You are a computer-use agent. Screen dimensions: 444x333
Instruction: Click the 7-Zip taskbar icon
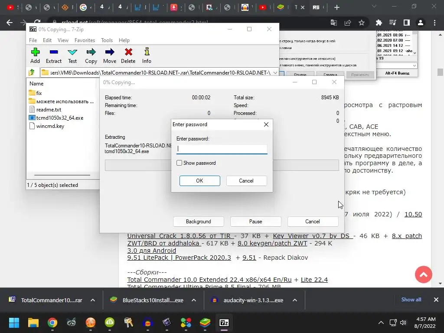coord(224,323)
